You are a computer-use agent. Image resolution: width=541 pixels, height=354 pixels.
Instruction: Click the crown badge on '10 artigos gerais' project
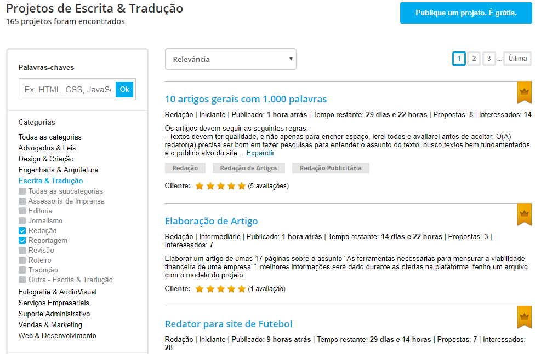pos(524,92)
